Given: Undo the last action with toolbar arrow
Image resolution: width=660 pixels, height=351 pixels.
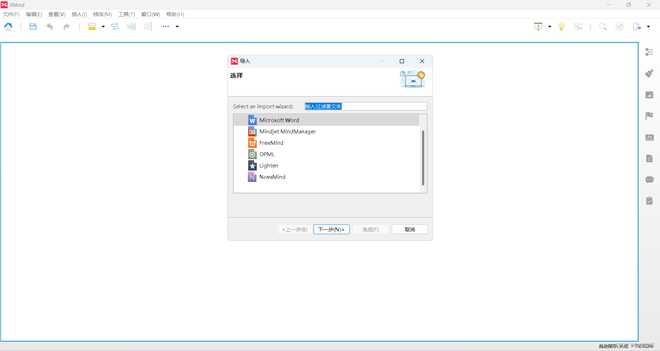Looking at the screenshot, I should (50, 26).
